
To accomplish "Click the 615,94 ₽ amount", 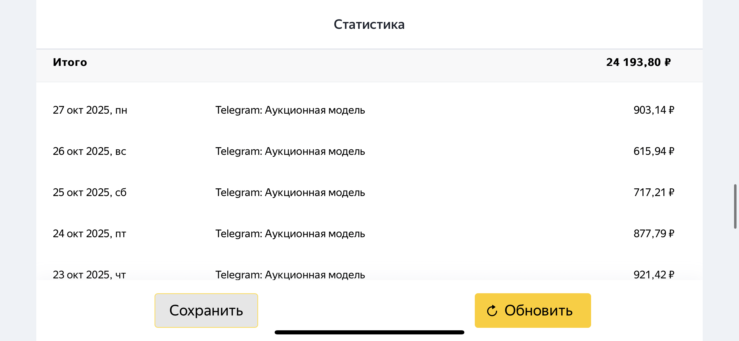I will tap(653, 151).
